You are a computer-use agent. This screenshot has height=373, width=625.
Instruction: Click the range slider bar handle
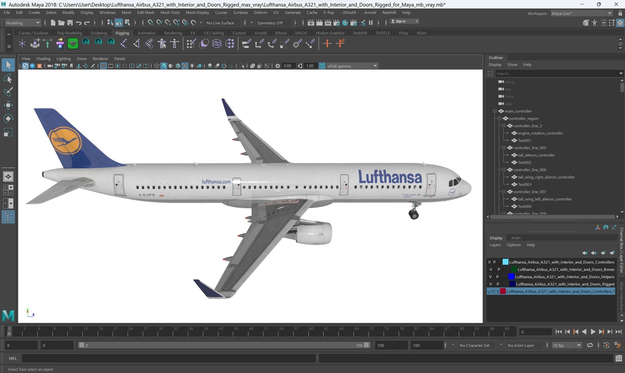pos(224,345)
